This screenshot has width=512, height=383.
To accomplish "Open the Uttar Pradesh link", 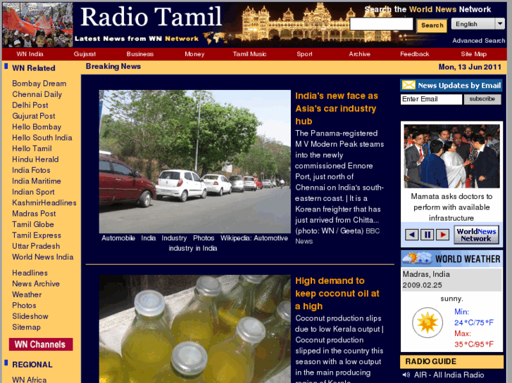I will click(36, 246).
